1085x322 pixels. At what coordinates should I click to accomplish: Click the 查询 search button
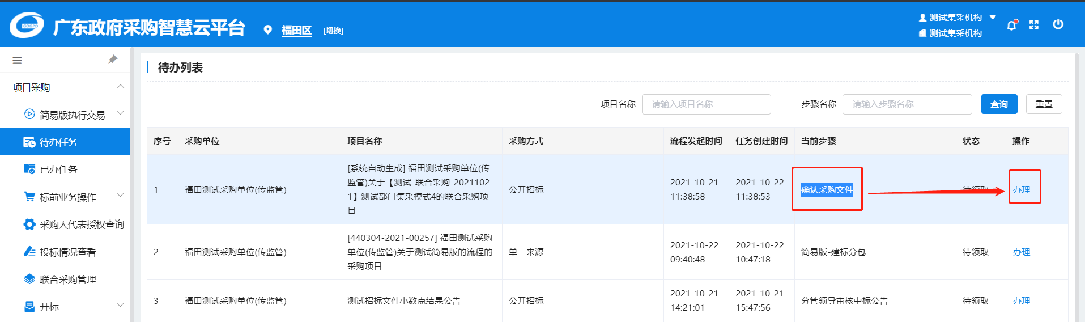[x=999, y=104]
